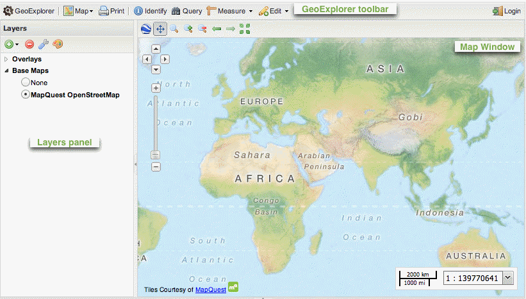The height and width of the screenshot is (299, 526).
Task: Zoom to full map extent
Action: tap(245, 28)
